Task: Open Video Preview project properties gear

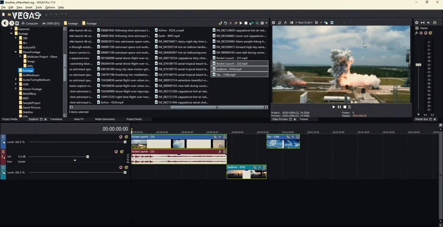Action: 273,23
